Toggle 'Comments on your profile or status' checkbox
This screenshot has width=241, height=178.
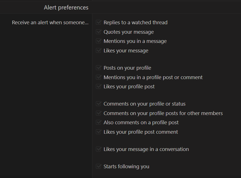98,104
